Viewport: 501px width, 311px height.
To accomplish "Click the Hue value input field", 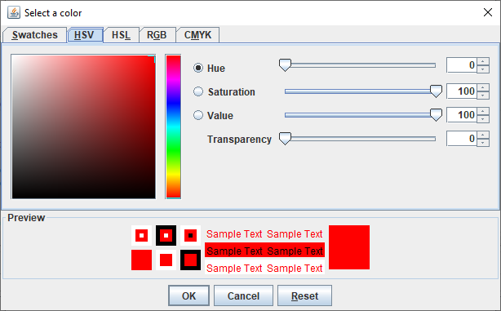I will 461,65.
